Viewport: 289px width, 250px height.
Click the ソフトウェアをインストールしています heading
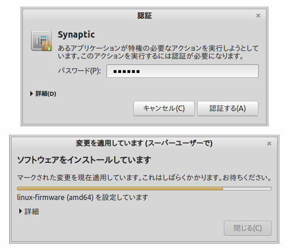[x=84, y=160]
